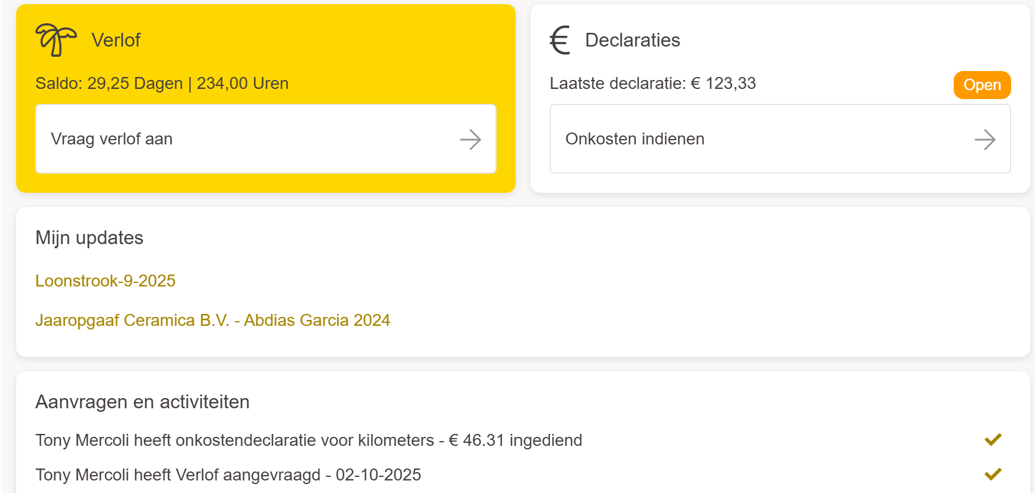Open Tony Mercoli Verlof aangevraagd 02-10-2025 activity

click(x=228, y=475)
